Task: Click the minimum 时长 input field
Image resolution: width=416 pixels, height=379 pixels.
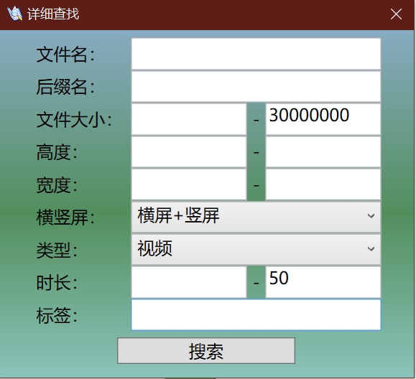Action: (189, 282)
